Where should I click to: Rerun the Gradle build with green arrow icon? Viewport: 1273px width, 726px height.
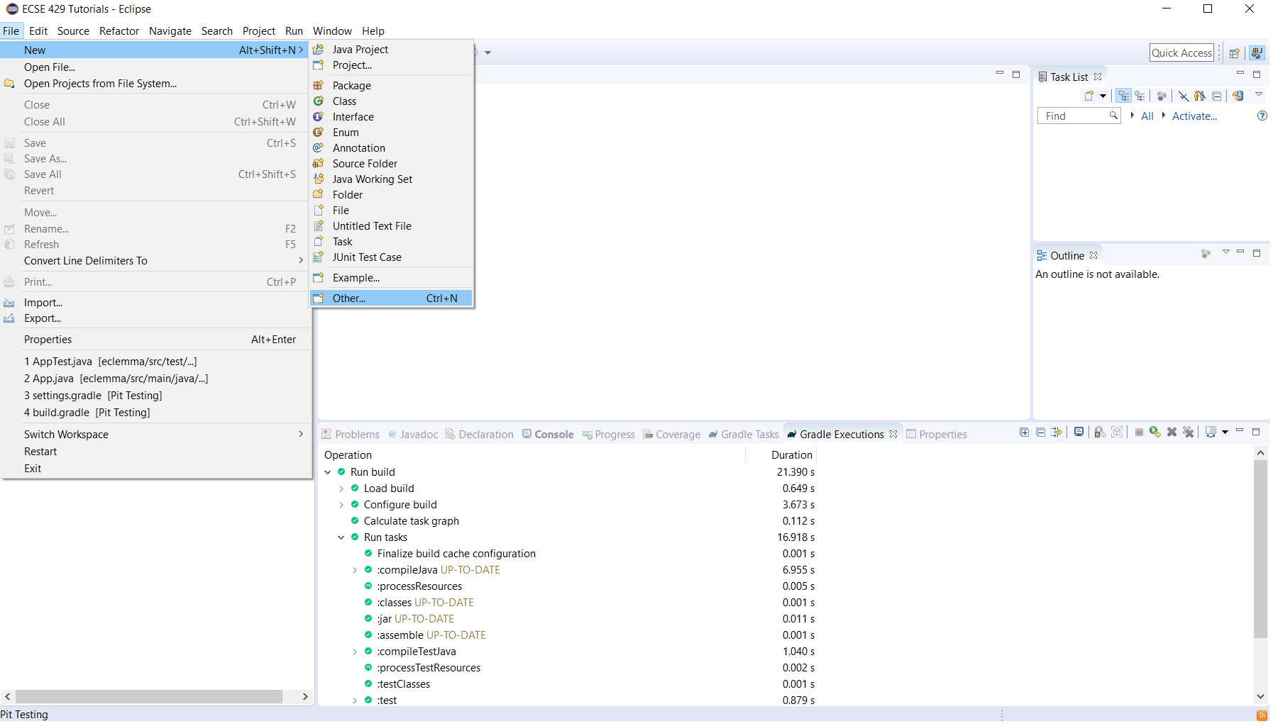[1154, 432]
